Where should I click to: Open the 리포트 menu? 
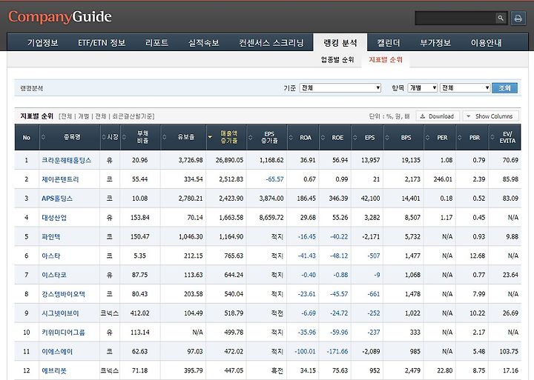pyautogui.click(x=156, y=43)
